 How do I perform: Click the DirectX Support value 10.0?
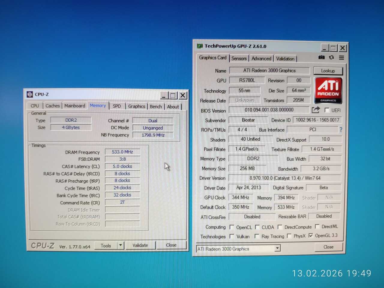(325, 139)
